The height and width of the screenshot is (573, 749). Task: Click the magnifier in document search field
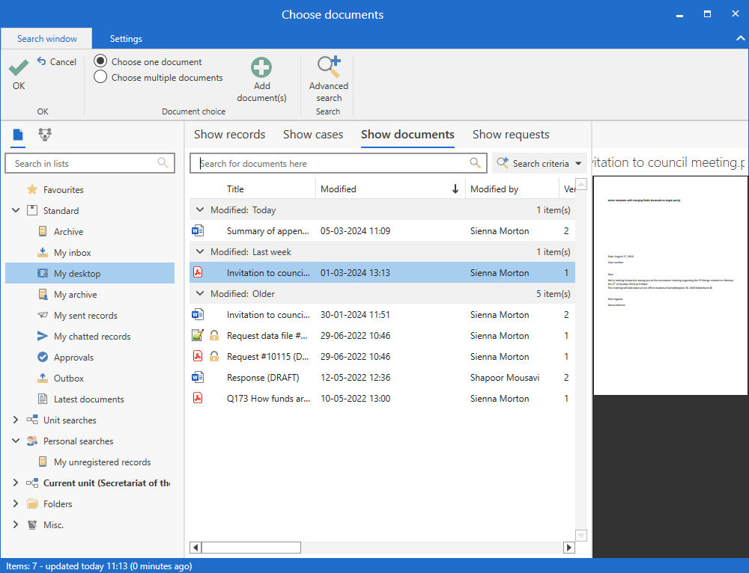click(x=475, y=163)
